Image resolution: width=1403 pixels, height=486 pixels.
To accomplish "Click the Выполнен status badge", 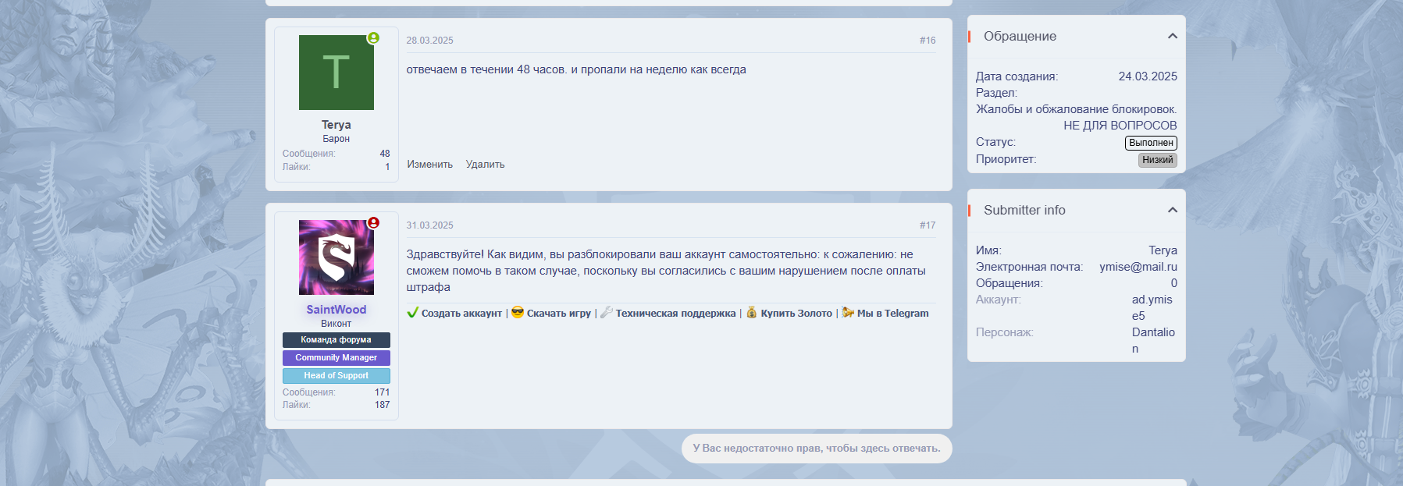I will (1151, 143).
